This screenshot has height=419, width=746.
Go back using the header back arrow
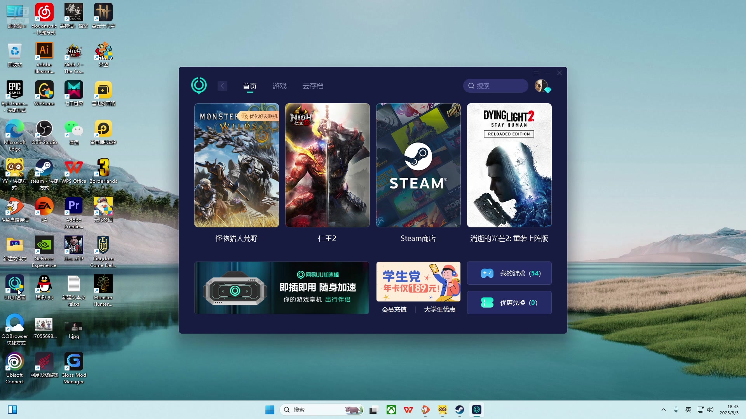click(x=222, y=86)
